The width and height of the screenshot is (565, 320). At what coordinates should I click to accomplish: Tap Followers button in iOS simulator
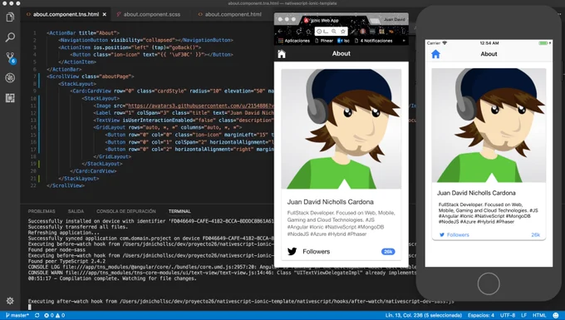[454, 234]
